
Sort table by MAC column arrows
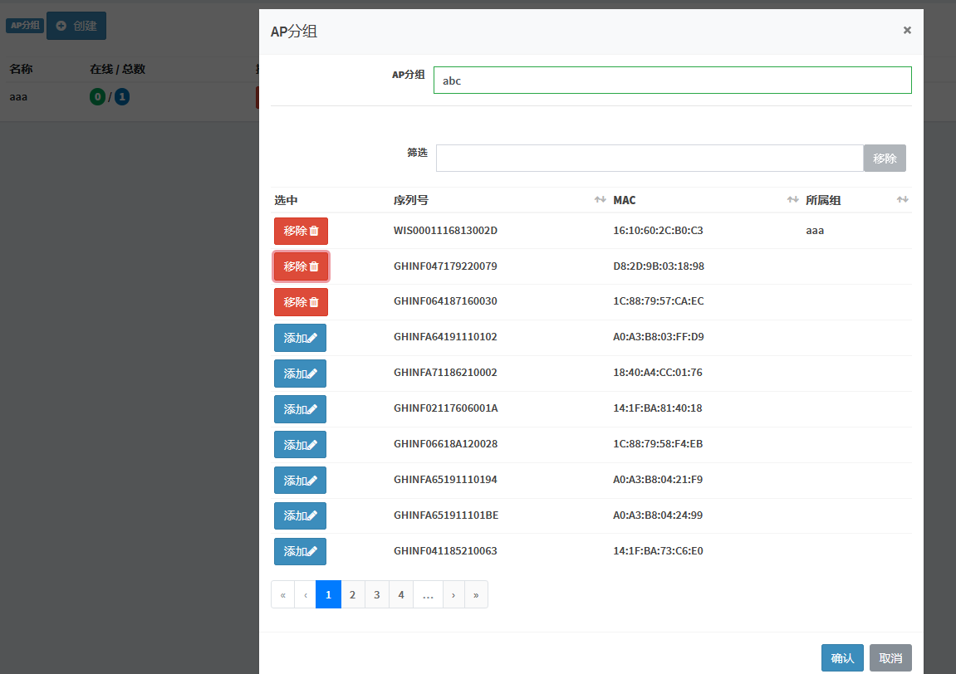point(792,200)
